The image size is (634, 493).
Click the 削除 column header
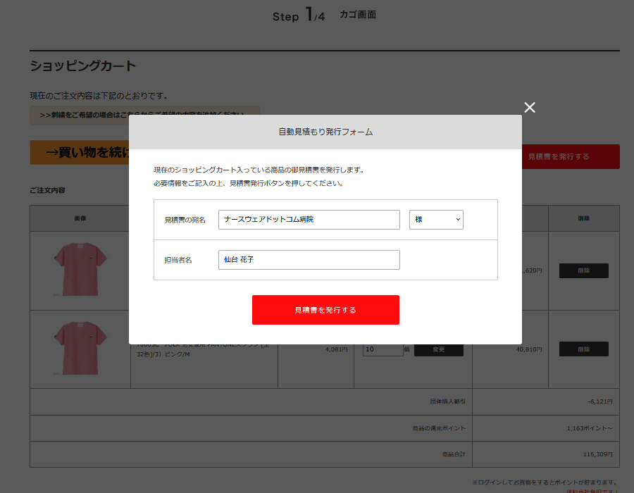pyautogui.click(x=584, y=218)
